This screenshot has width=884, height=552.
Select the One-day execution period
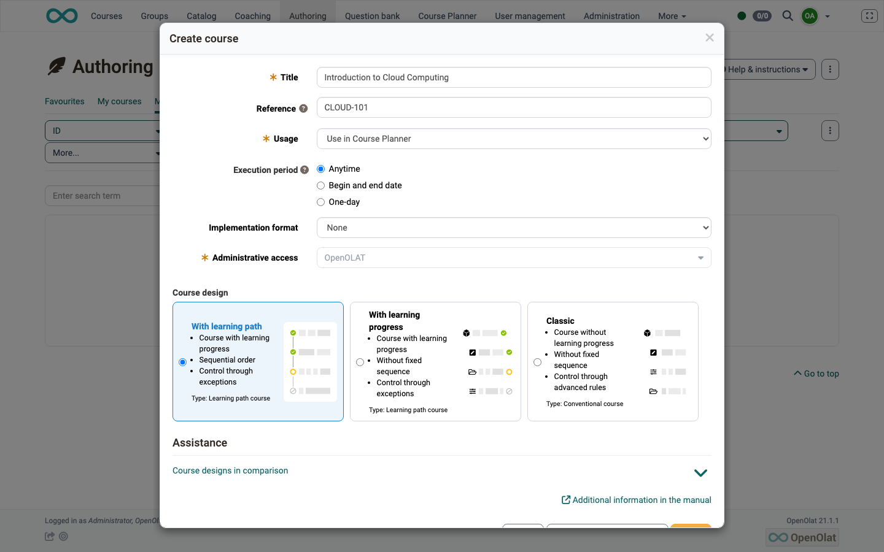pos(320,202)
